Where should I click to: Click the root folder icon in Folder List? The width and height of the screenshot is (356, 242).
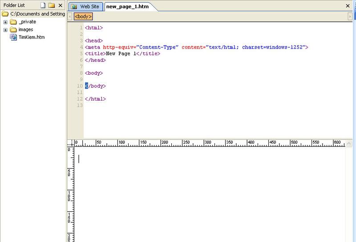click(x=5, y=14)
